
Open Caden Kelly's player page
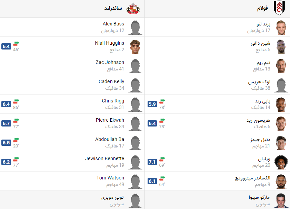coord(111,81)
